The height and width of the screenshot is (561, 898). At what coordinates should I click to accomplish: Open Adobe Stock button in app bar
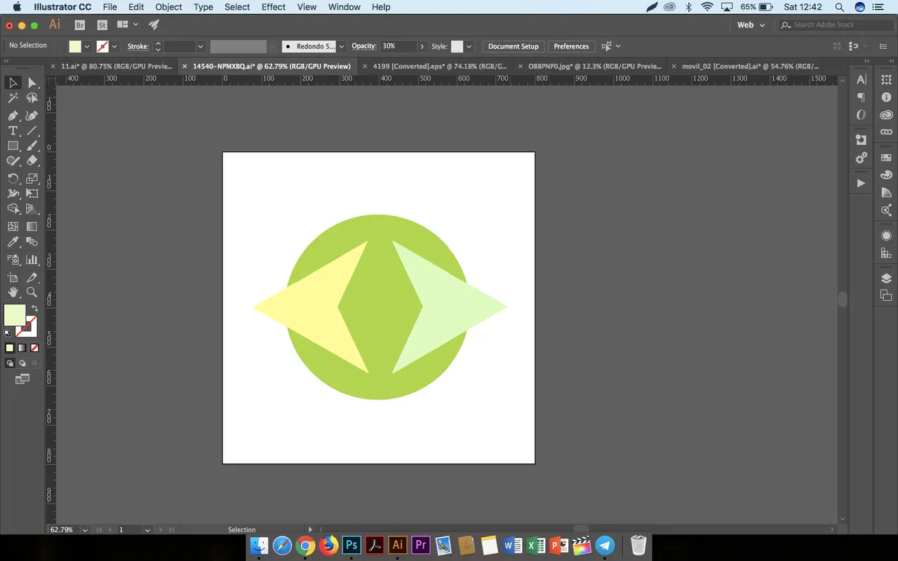[102, 25]
